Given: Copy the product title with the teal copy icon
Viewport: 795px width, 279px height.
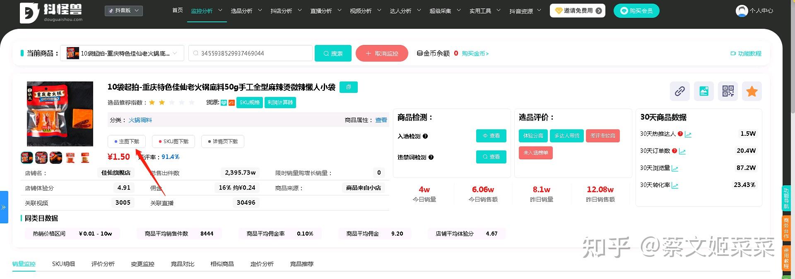Looking at the screenshot, I should 348,87.
